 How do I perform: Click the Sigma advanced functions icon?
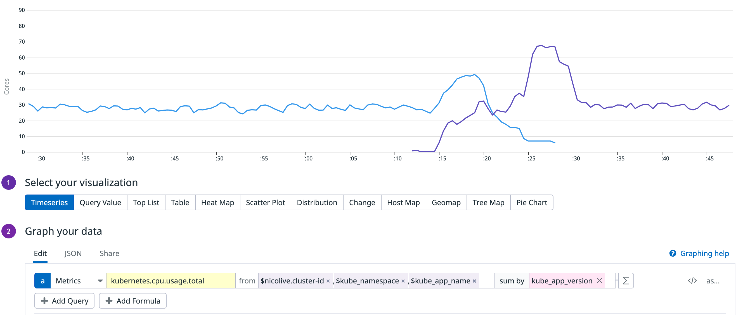(625, 280)
